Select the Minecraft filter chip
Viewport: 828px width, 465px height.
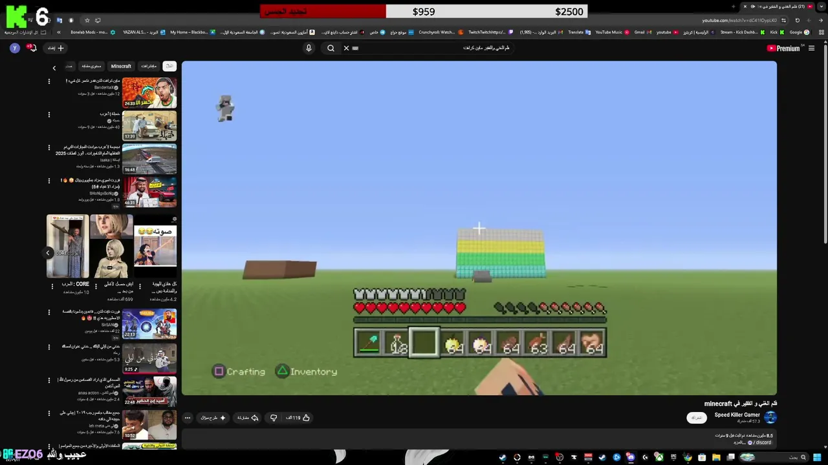pos(121,66)
